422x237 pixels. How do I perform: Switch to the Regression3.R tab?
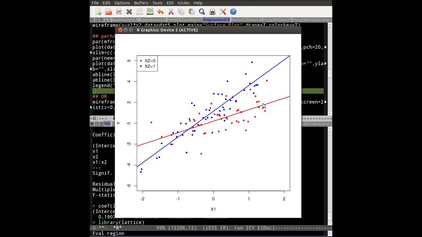click(x=125, y=20)
